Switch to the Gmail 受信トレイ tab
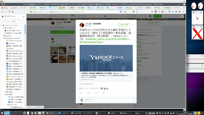 click(x=34, y=8)
